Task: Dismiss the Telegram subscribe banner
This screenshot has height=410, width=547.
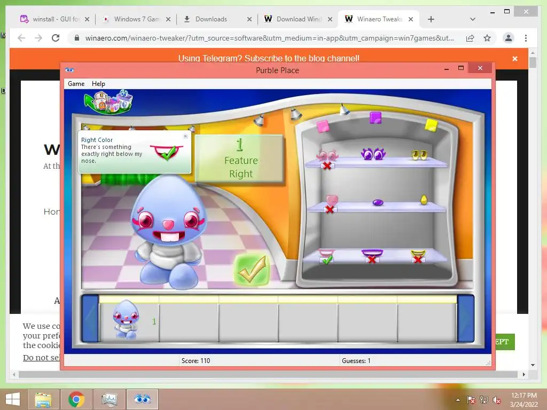Action: 515,59
